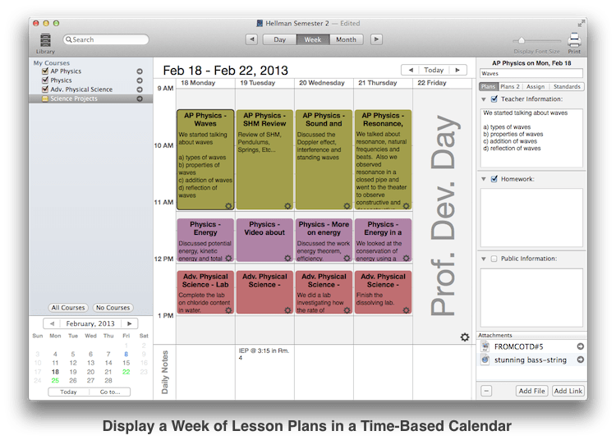Image resolution: width=616 pixels, height=440 pixels.
Task: Click into the Search field
Action: pos(106,39)
